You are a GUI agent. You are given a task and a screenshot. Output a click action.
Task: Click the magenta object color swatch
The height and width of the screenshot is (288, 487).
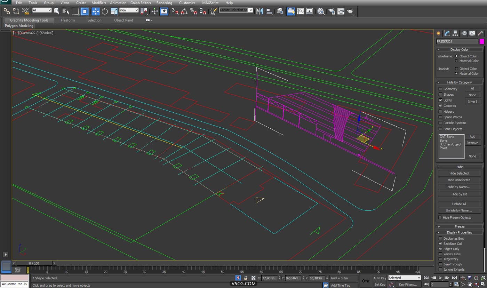[x=482, y=41]
